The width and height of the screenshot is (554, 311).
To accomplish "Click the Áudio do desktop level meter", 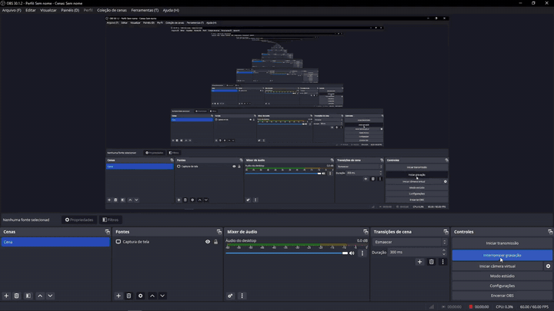I will [296, 245].
